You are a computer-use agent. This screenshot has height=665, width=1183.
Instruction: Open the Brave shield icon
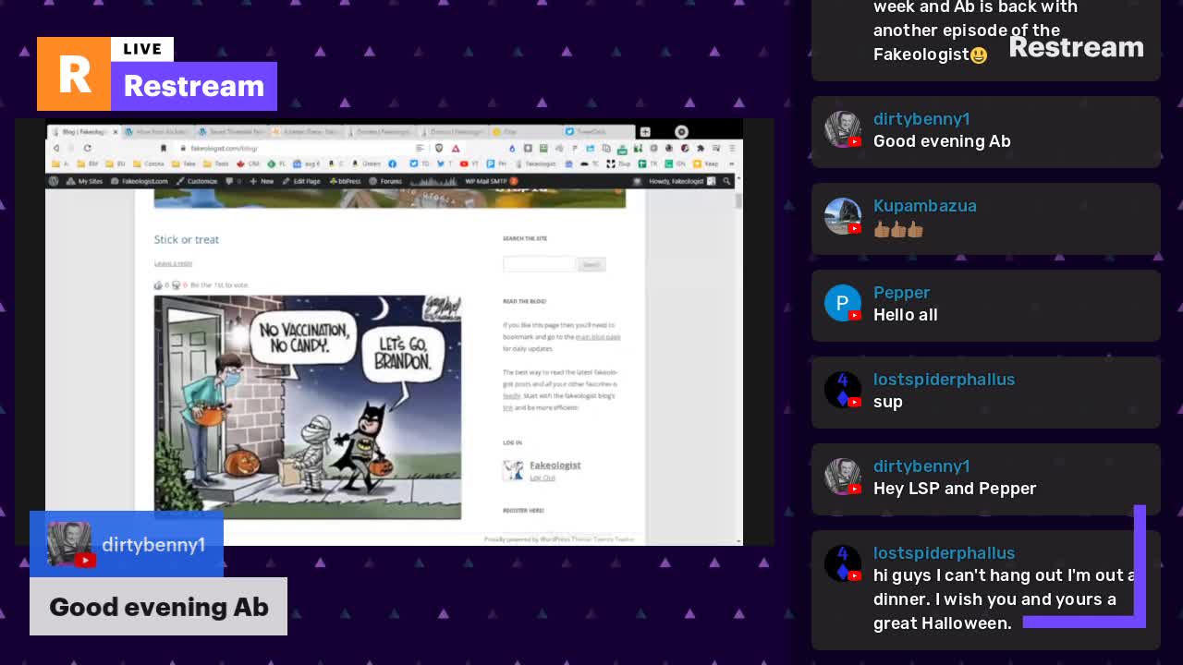tap(439, 148)
